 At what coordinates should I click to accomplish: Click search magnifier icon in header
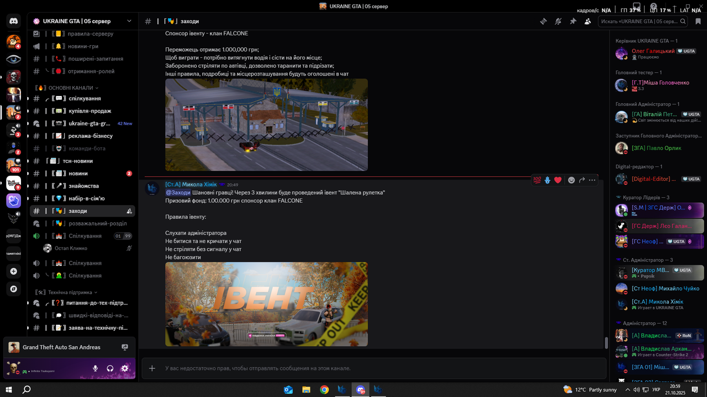coord(683,22)
